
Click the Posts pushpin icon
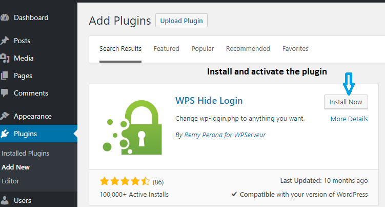[x=5, y=41]
